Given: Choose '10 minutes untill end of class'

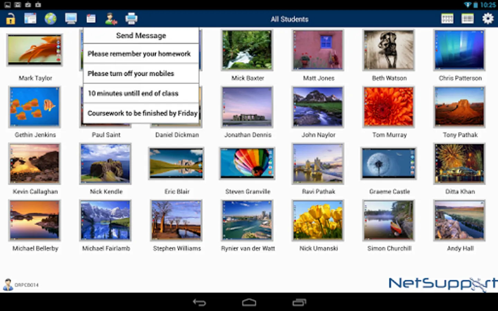Looking at the screenshot, I should [x=141, y=93].
